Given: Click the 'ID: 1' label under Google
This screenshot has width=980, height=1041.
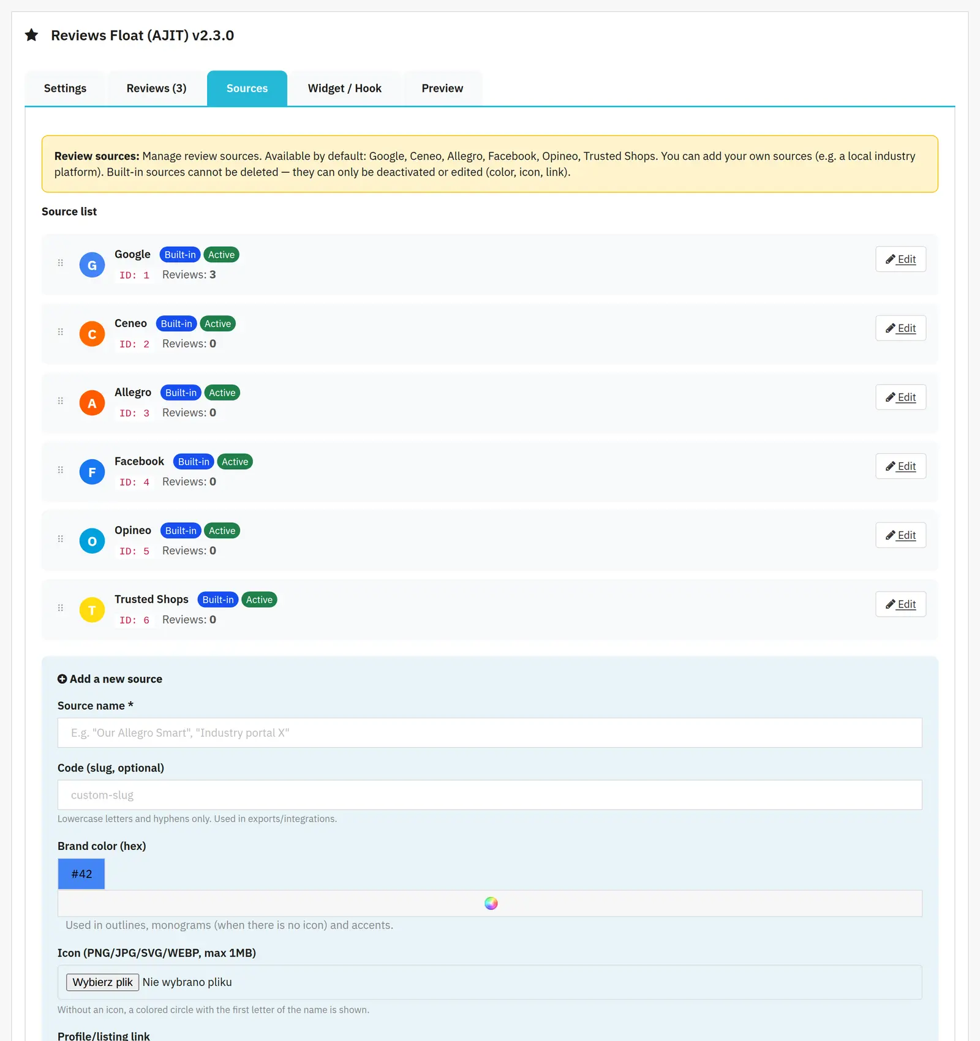Looking at the screenshot, I should [134, 275].
